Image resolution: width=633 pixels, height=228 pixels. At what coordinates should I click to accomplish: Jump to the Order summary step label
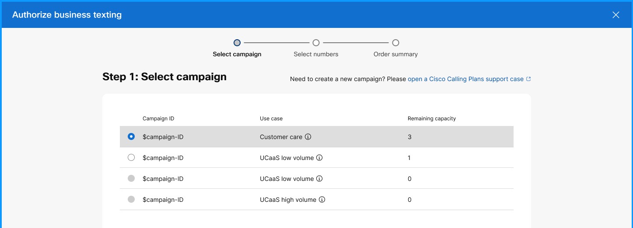[x=395, y=54]
